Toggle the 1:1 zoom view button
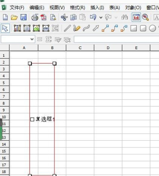The height and width of the screenshot is (176, 159). [136, 17]
